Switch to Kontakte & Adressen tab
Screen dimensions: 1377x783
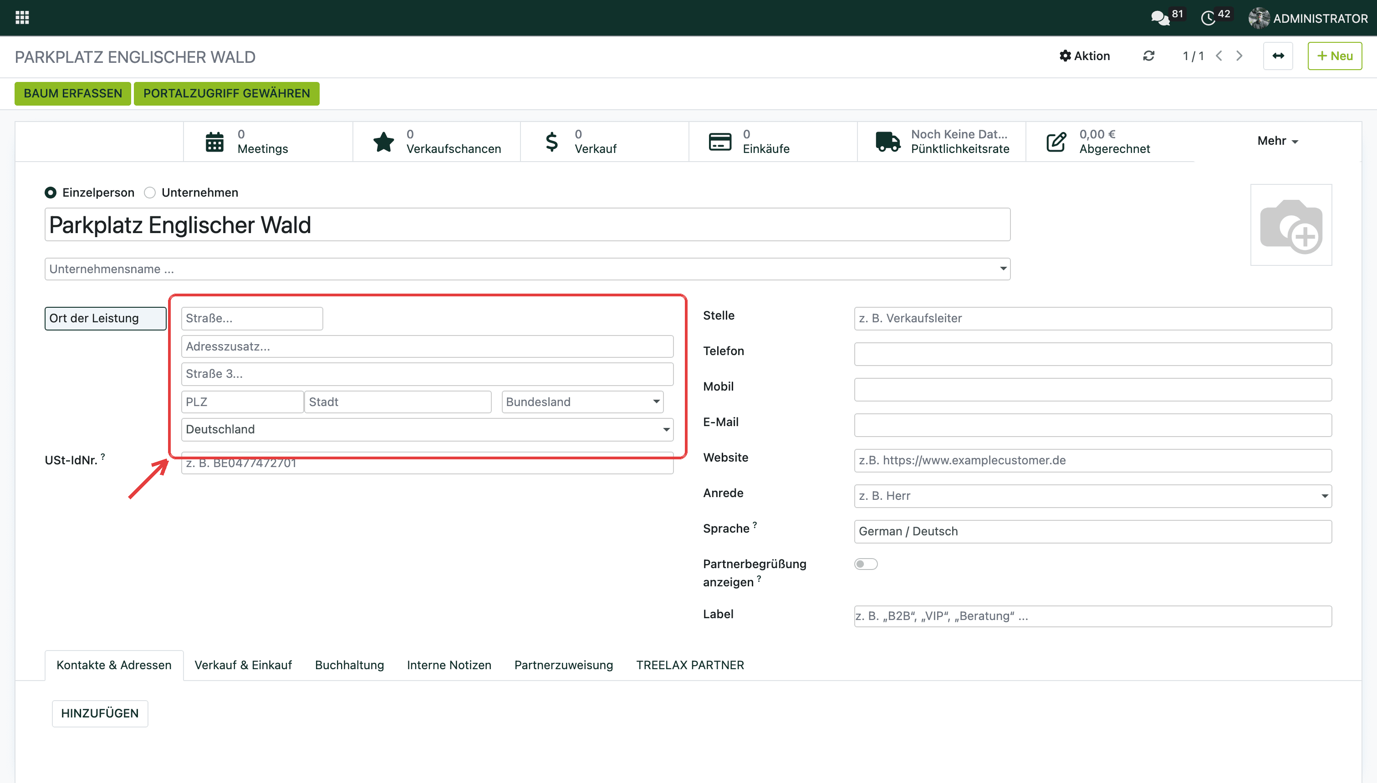pos(114,665)
